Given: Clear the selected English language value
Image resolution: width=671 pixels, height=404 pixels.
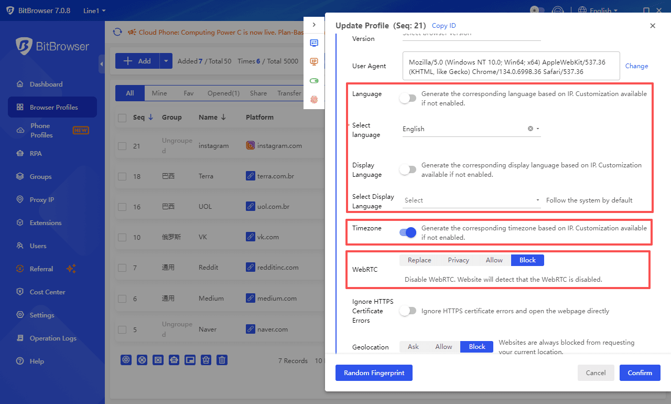Looking at the screenshot, I should 530,129.
